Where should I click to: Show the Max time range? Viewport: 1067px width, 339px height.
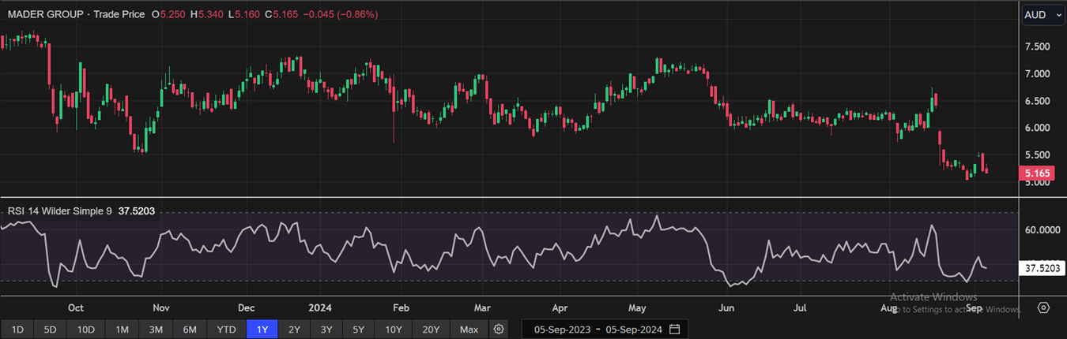pos(469,329)
